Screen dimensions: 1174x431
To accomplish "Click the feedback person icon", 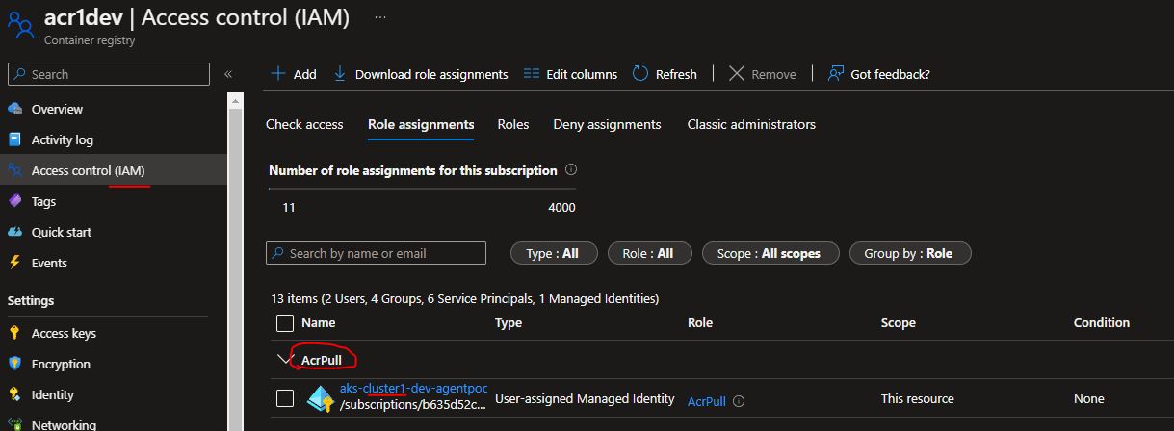I will 836,73.
